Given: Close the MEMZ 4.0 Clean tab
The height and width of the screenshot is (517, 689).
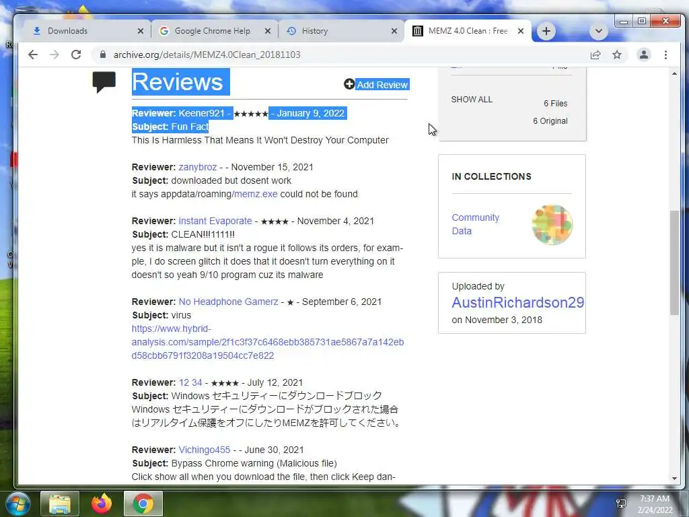Looking at the screenshot, I should coord(521,31).
